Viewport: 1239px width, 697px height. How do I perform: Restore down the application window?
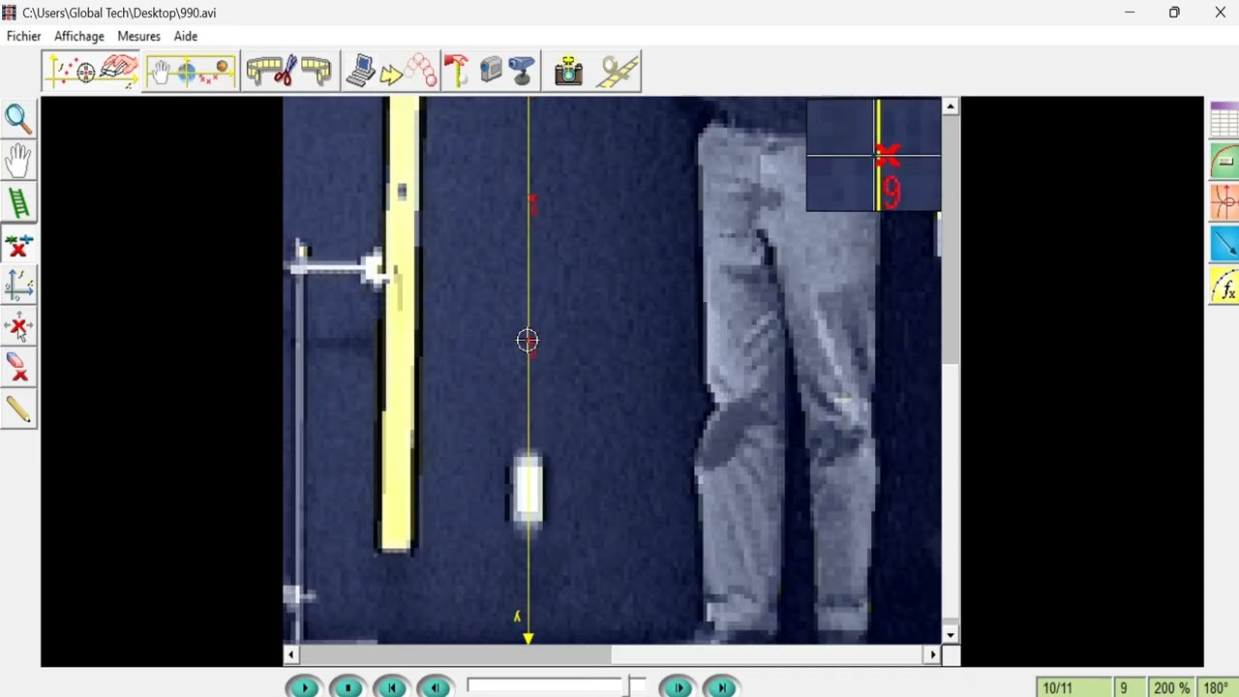coord(1174,13)
